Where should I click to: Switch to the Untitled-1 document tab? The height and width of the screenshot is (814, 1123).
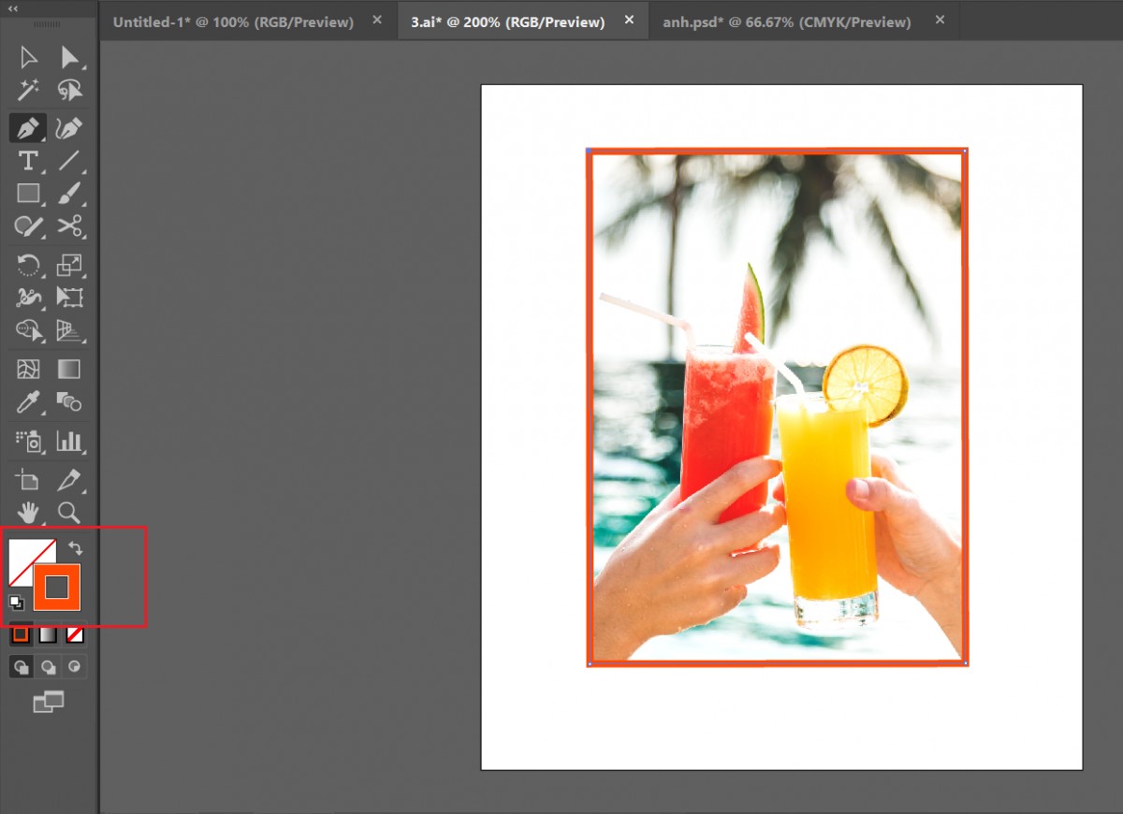point(233,22)
